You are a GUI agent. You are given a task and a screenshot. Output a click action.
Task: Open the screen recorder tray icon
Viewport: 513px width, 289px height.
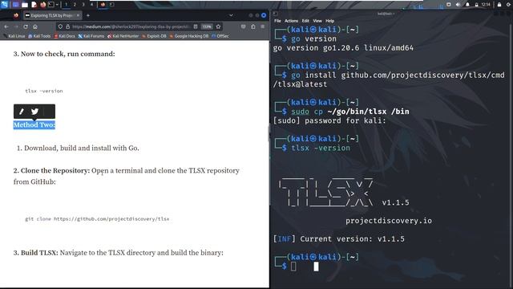449,5
